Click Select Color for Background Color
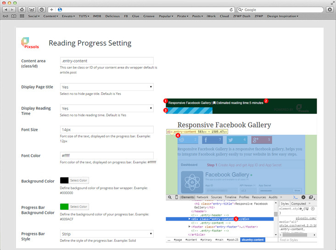This screenshot has height=250, width=336. tap(78, 180)
